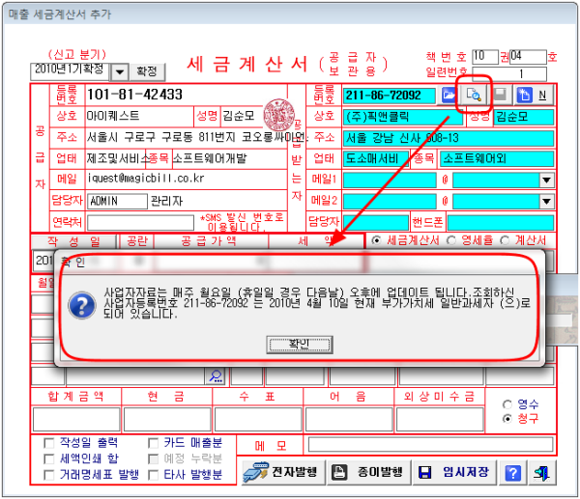Click the business number search magnifier icon
Image resolution: width=580 pixels, height=499 pixels.
tap(475, 95)
